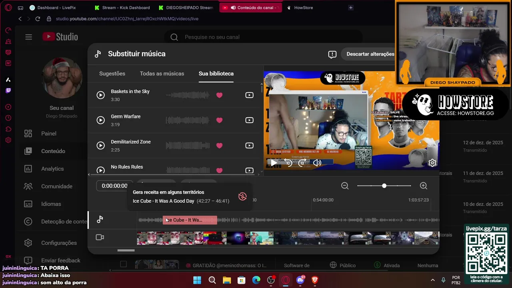The height and width of the screenshot is (288, 512).
Task: Click the video thumbnails filmstrip track
Action: click(288, 238)
